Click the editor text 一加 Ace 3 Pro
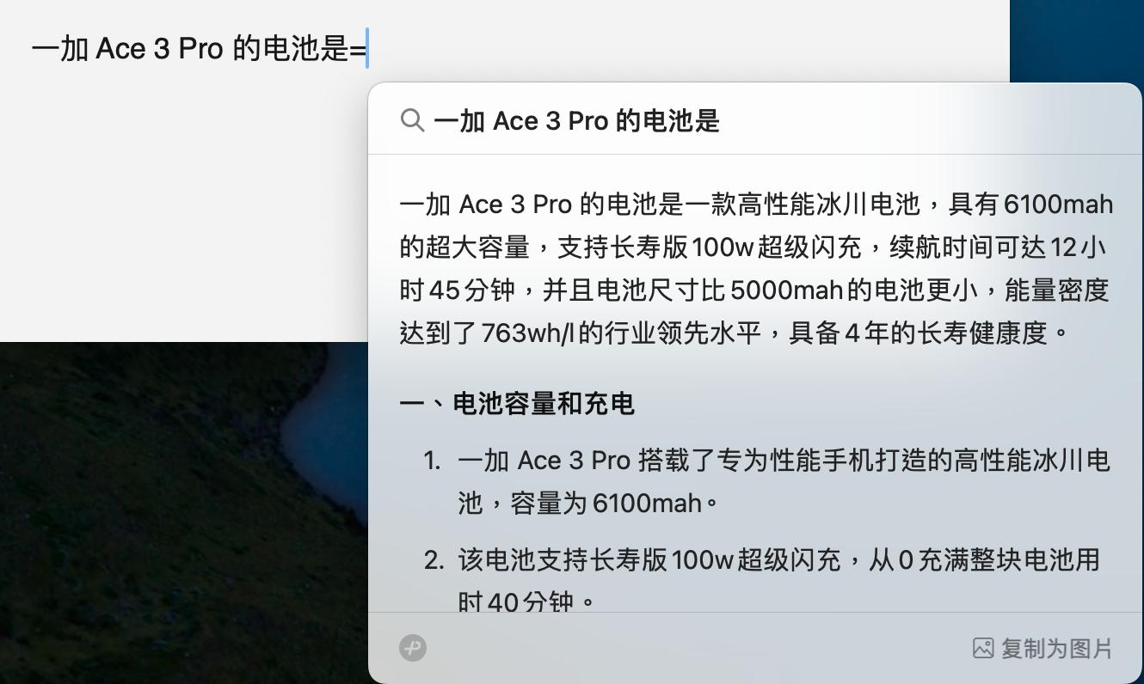Image resolution: width=1144 pixels, height=684 pixels. (x=127, y=49)
